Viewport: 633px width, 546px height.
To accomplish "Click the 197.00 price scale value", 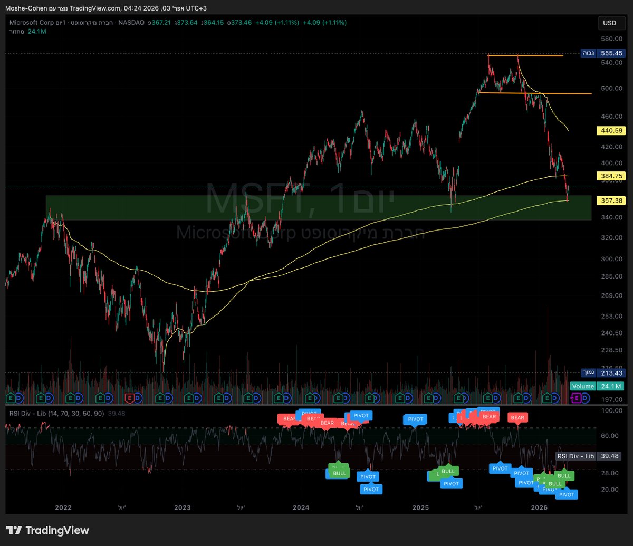I will pyautogui.click(x=611, y=400).
